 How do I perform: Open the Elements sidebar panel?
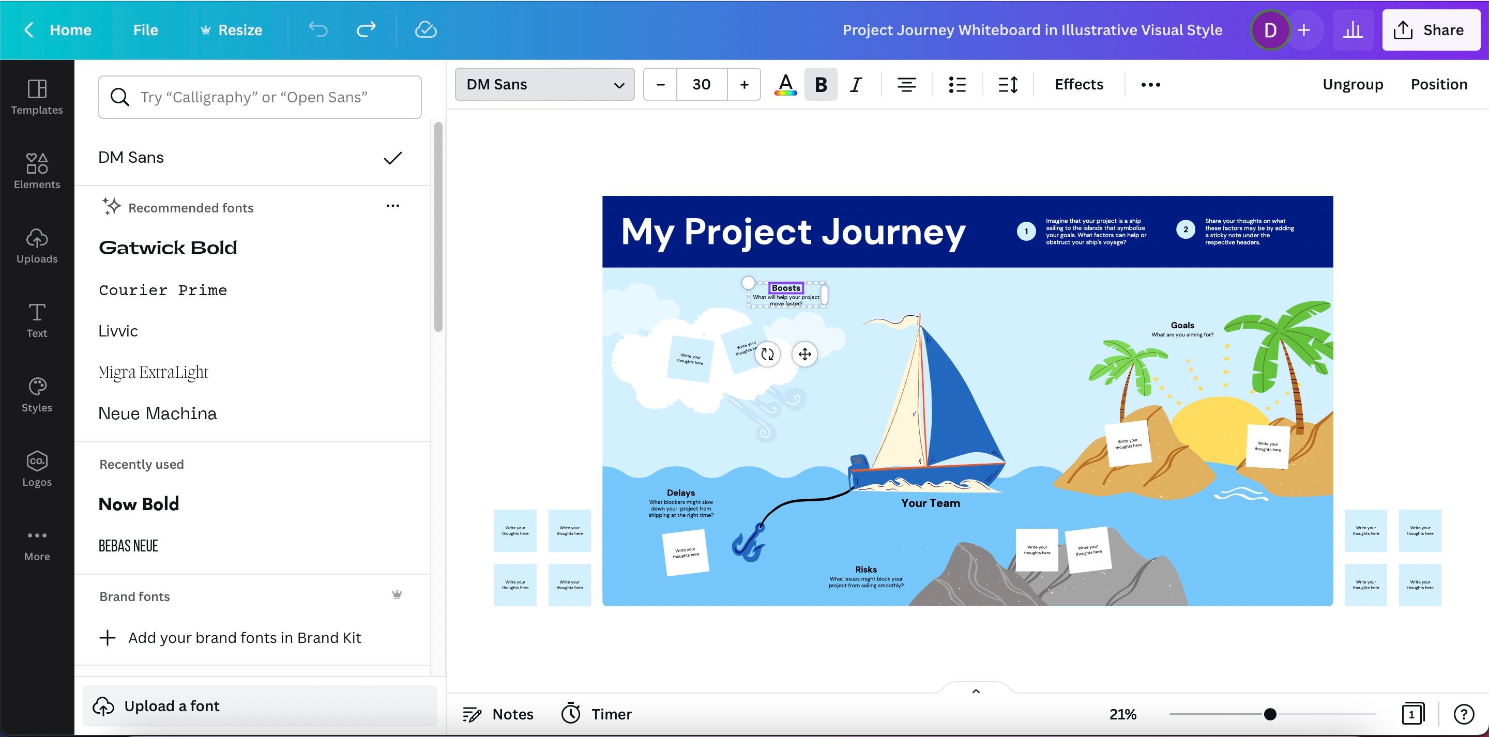(36, 171)
